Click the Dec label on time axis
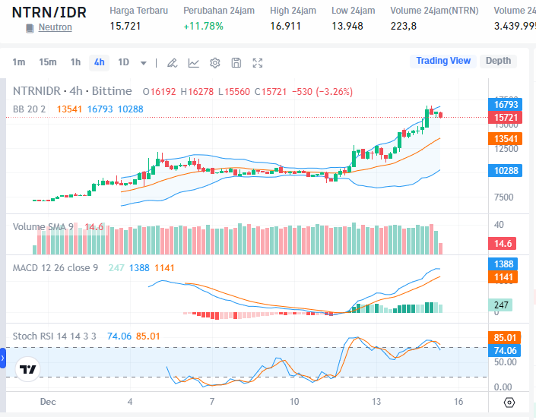 (48, 402)
